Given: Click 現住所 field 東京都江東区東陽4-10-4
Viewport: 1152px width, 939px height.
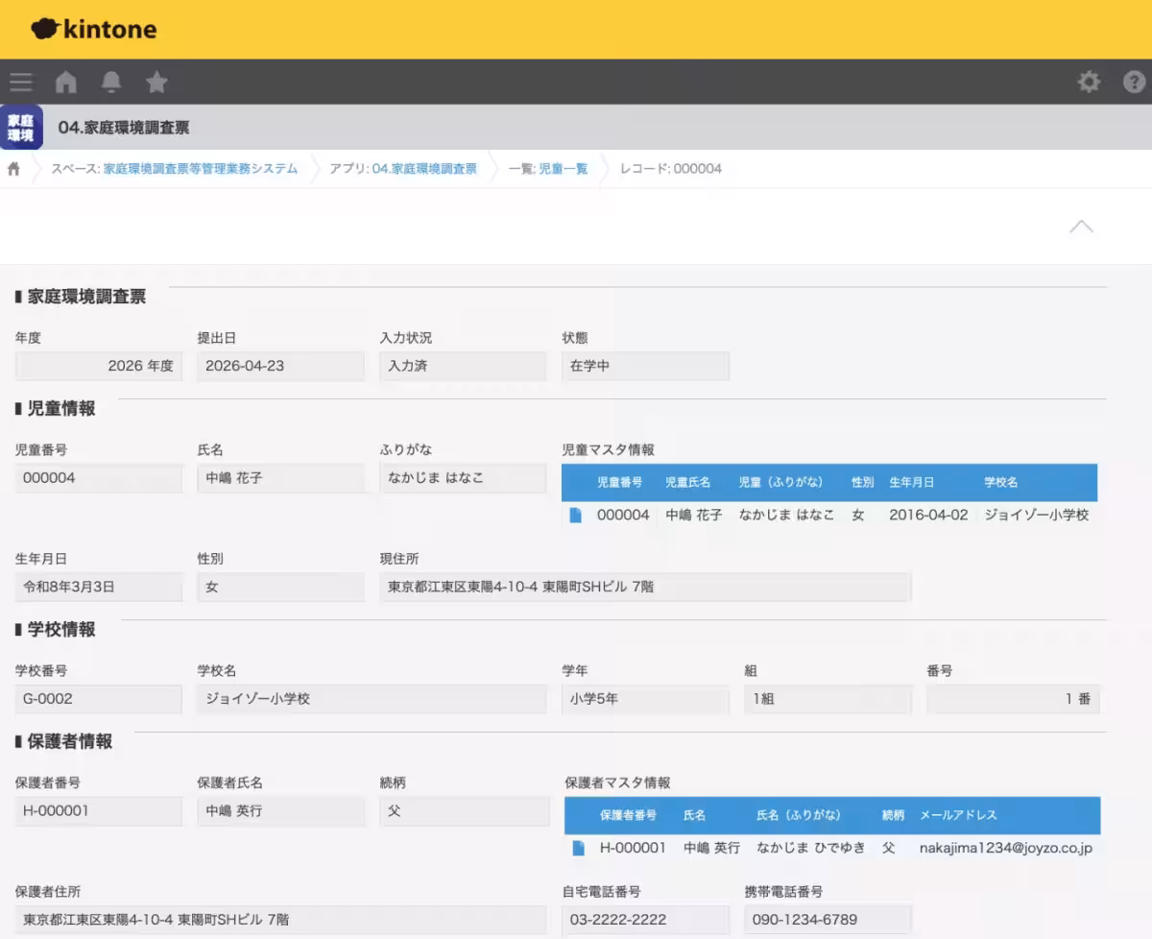Looking at the screenshot, I should click(646, 587).
